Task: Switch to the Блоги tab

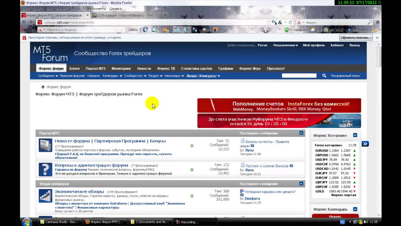Action: click(x=75, y=68)
